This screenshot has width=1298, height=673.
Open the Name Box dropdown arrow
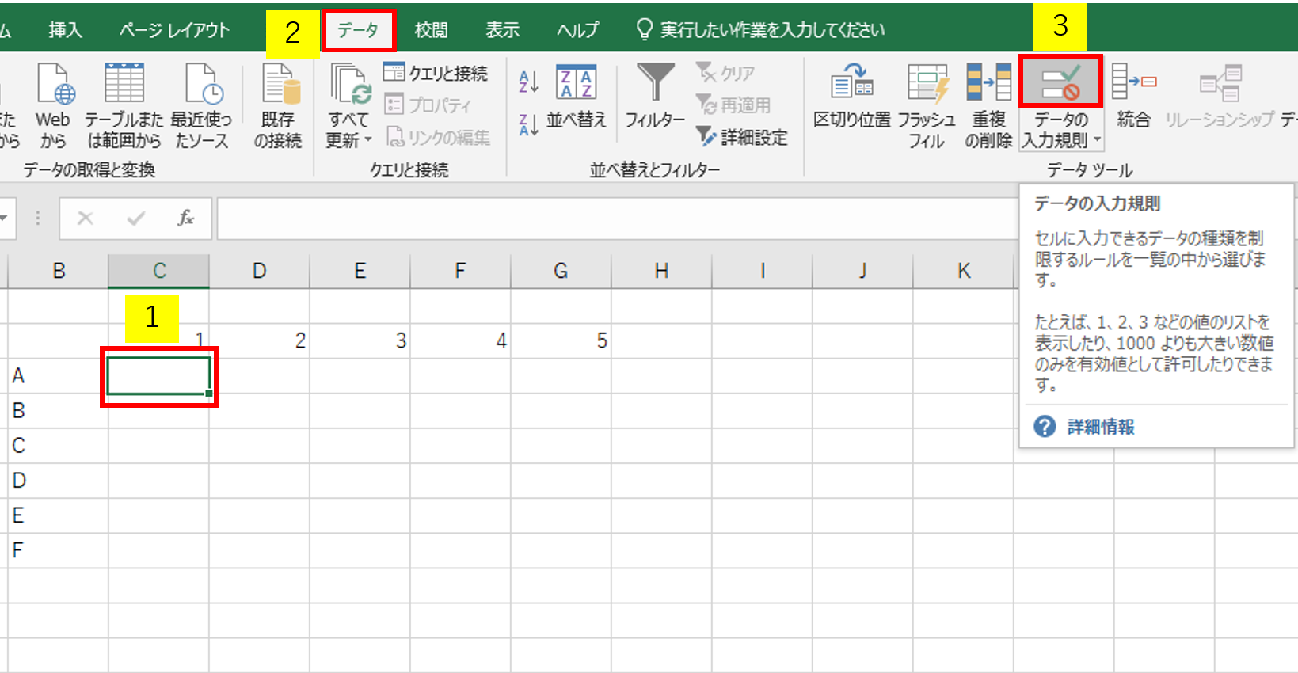[4, 219]
